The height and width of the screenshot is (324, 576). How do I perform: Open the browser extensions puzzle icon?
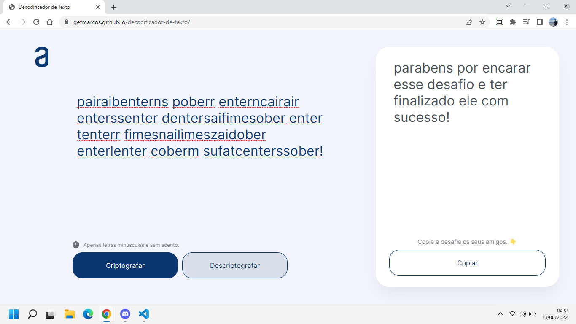pyautogui.click(x=512, y=22)
